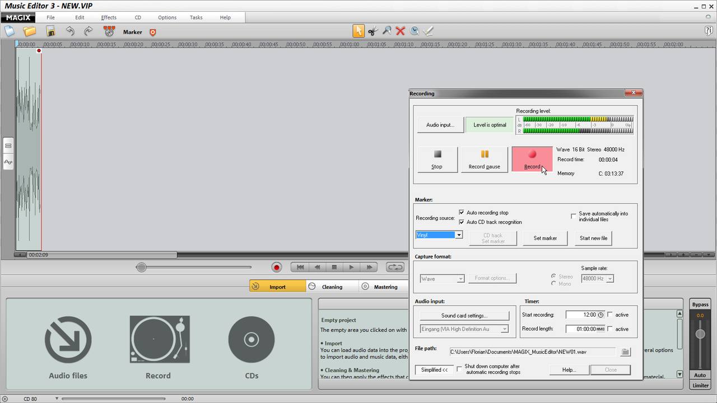Click the red X delete tool
The height and width of the screenshot is (403, 717).
(x=400, y=31)
